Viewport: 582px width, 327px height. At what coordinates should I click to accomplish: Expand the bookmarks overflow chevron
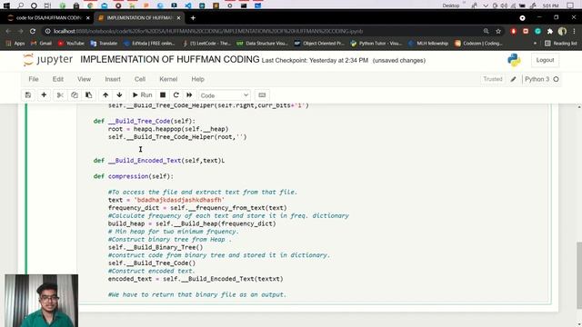535,44
